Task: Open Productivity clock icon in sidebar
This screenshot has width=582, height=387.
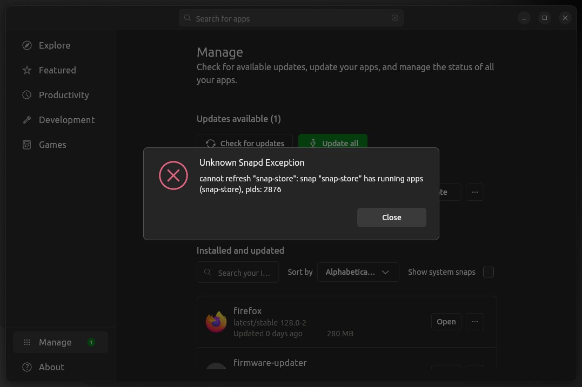Action: (x=26, y=95)
